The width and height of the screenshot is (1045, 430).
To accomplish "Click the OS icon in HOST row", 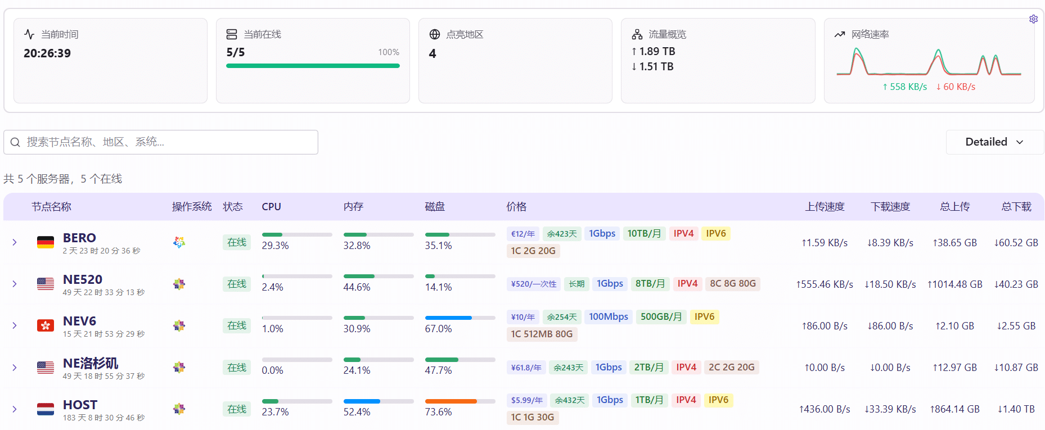I will [179, 409].
